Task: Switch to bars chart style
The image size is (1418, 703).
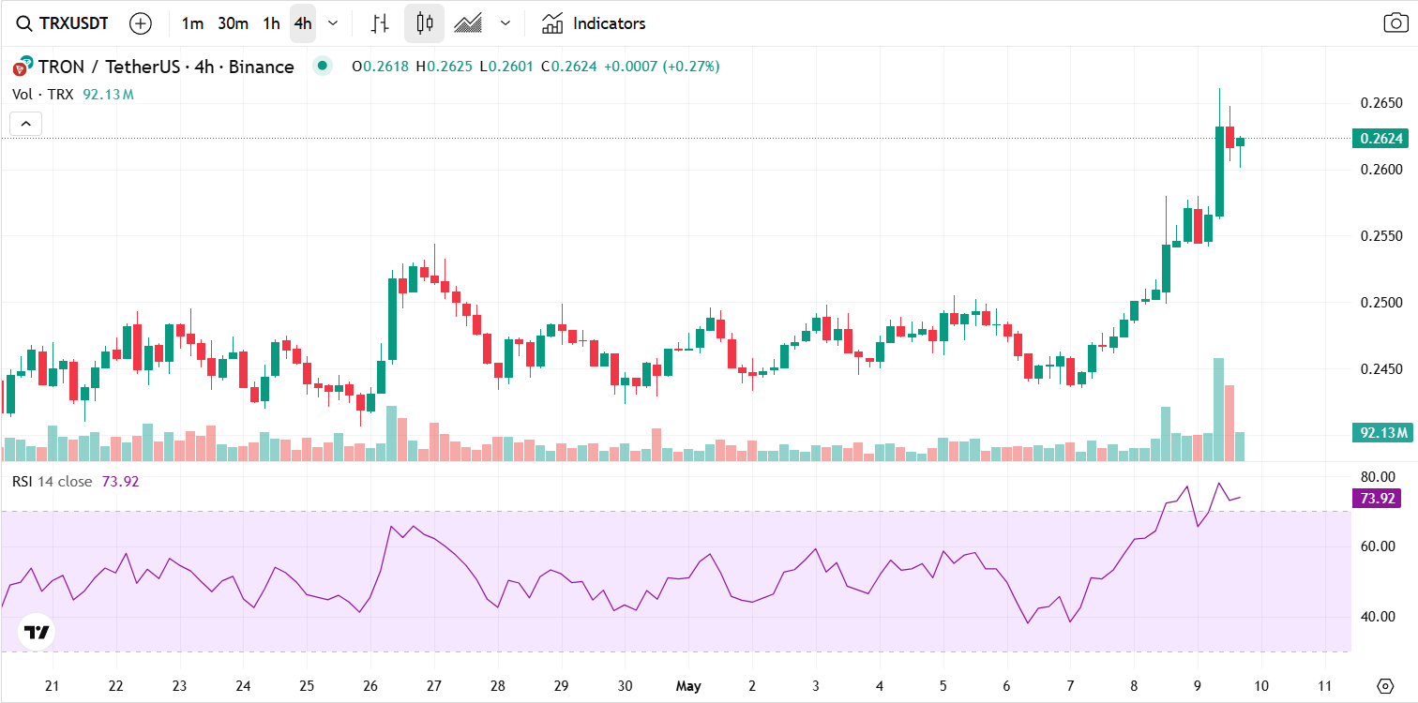Action: tap(380, 23)
